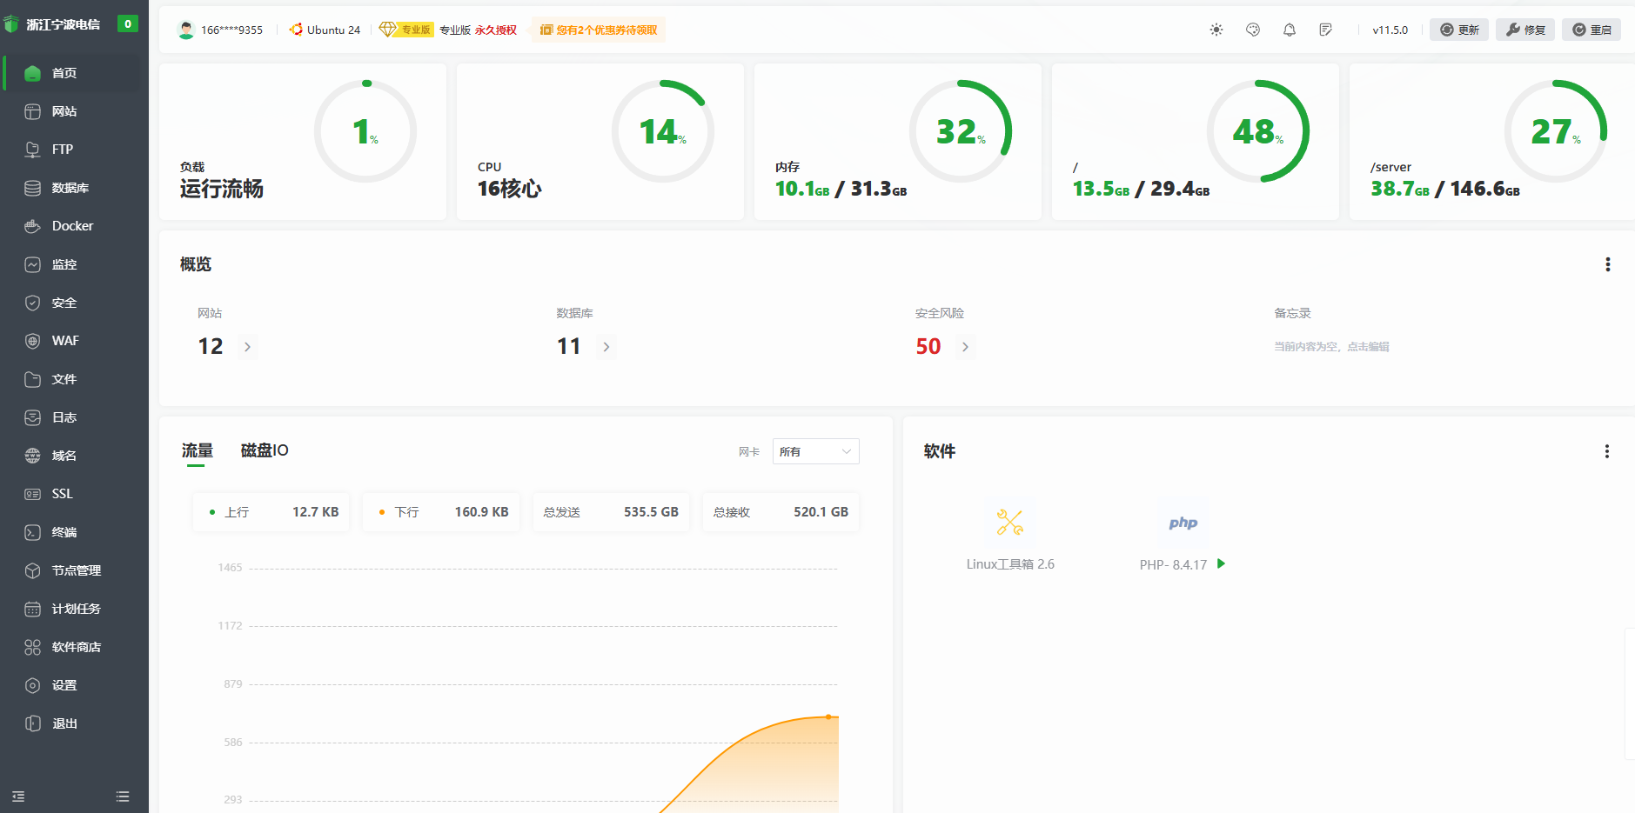Open the notification bell icon
1635x813 pixels.
click(1290, 30)
